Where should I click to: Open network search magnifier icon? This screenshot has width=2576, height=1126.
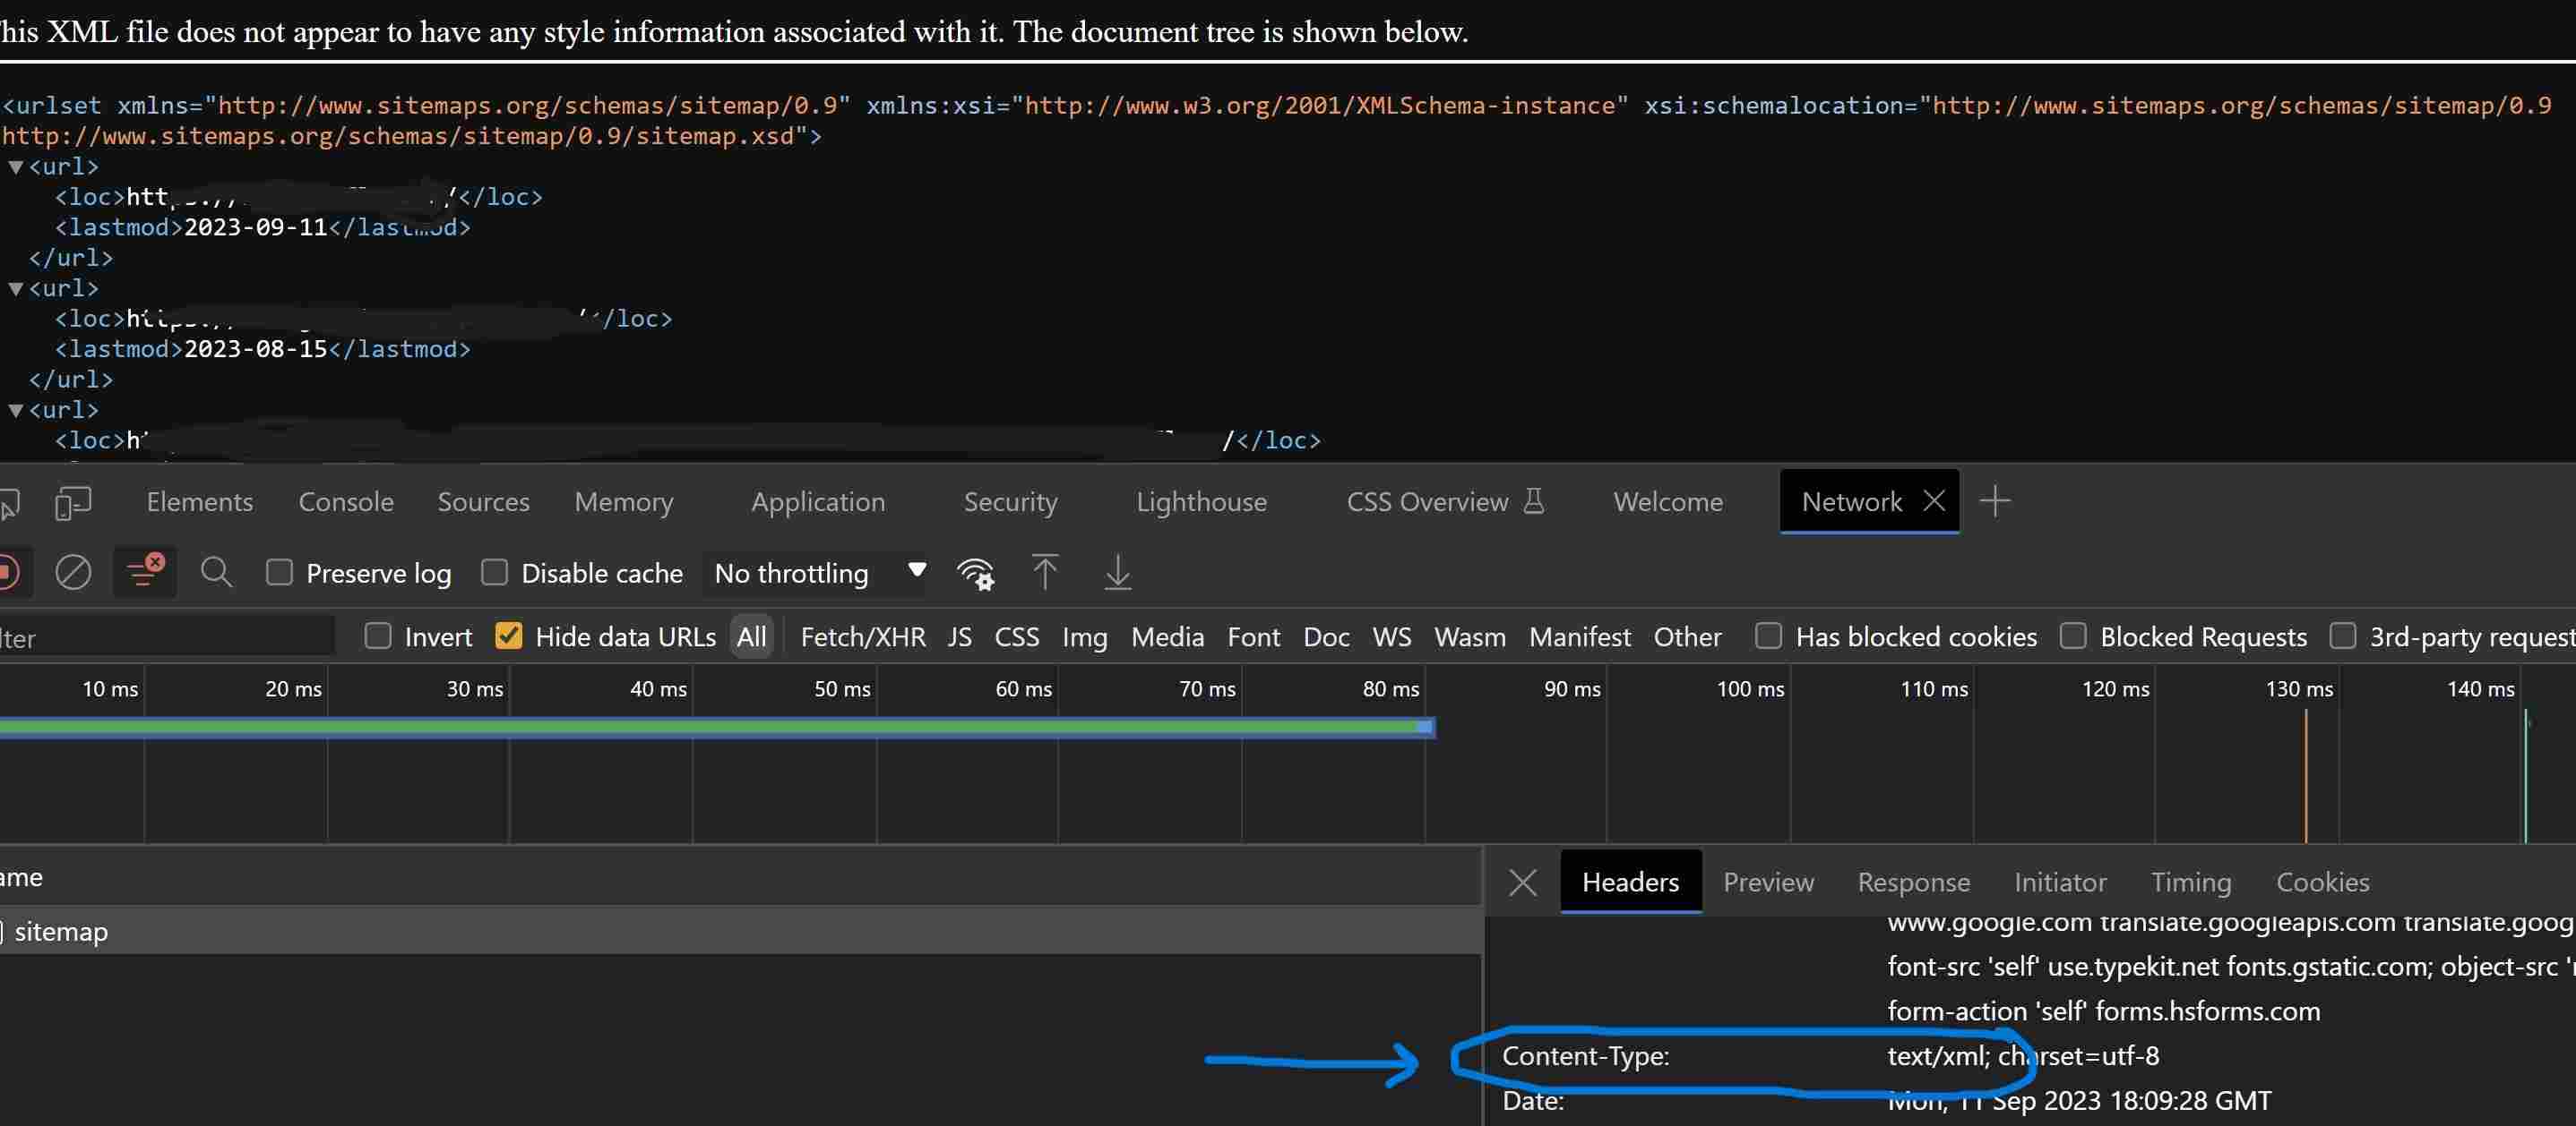pos(216,573)
